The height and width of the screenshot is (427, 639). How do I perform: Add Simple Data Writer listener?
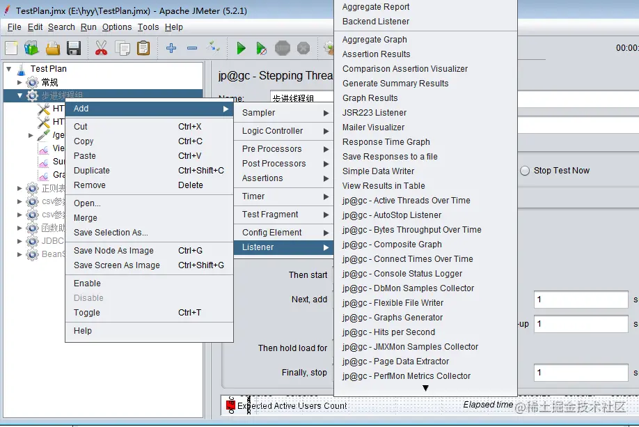pos(425,171)
